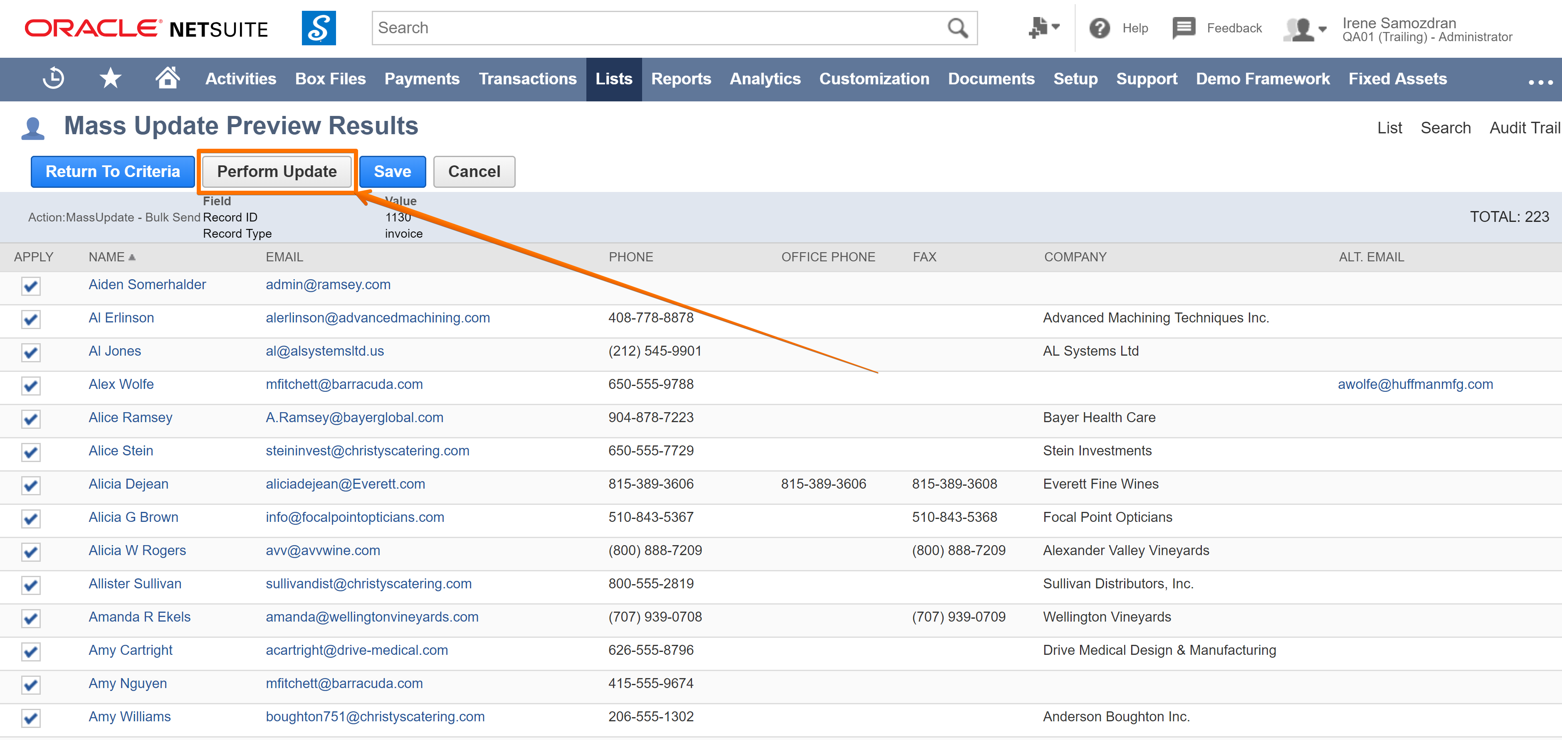Viewport: 1562px width, 740px height.
Task: Click the blue S company logo
Action: [x=318, y=28]
